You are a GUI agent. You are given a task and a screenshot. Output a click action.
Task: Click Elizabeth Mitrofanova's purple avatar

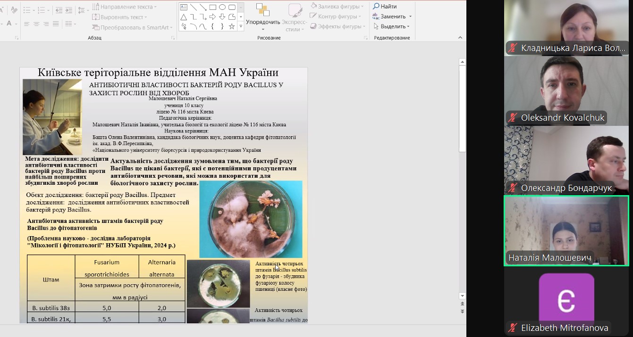click(x=566, y=300)
